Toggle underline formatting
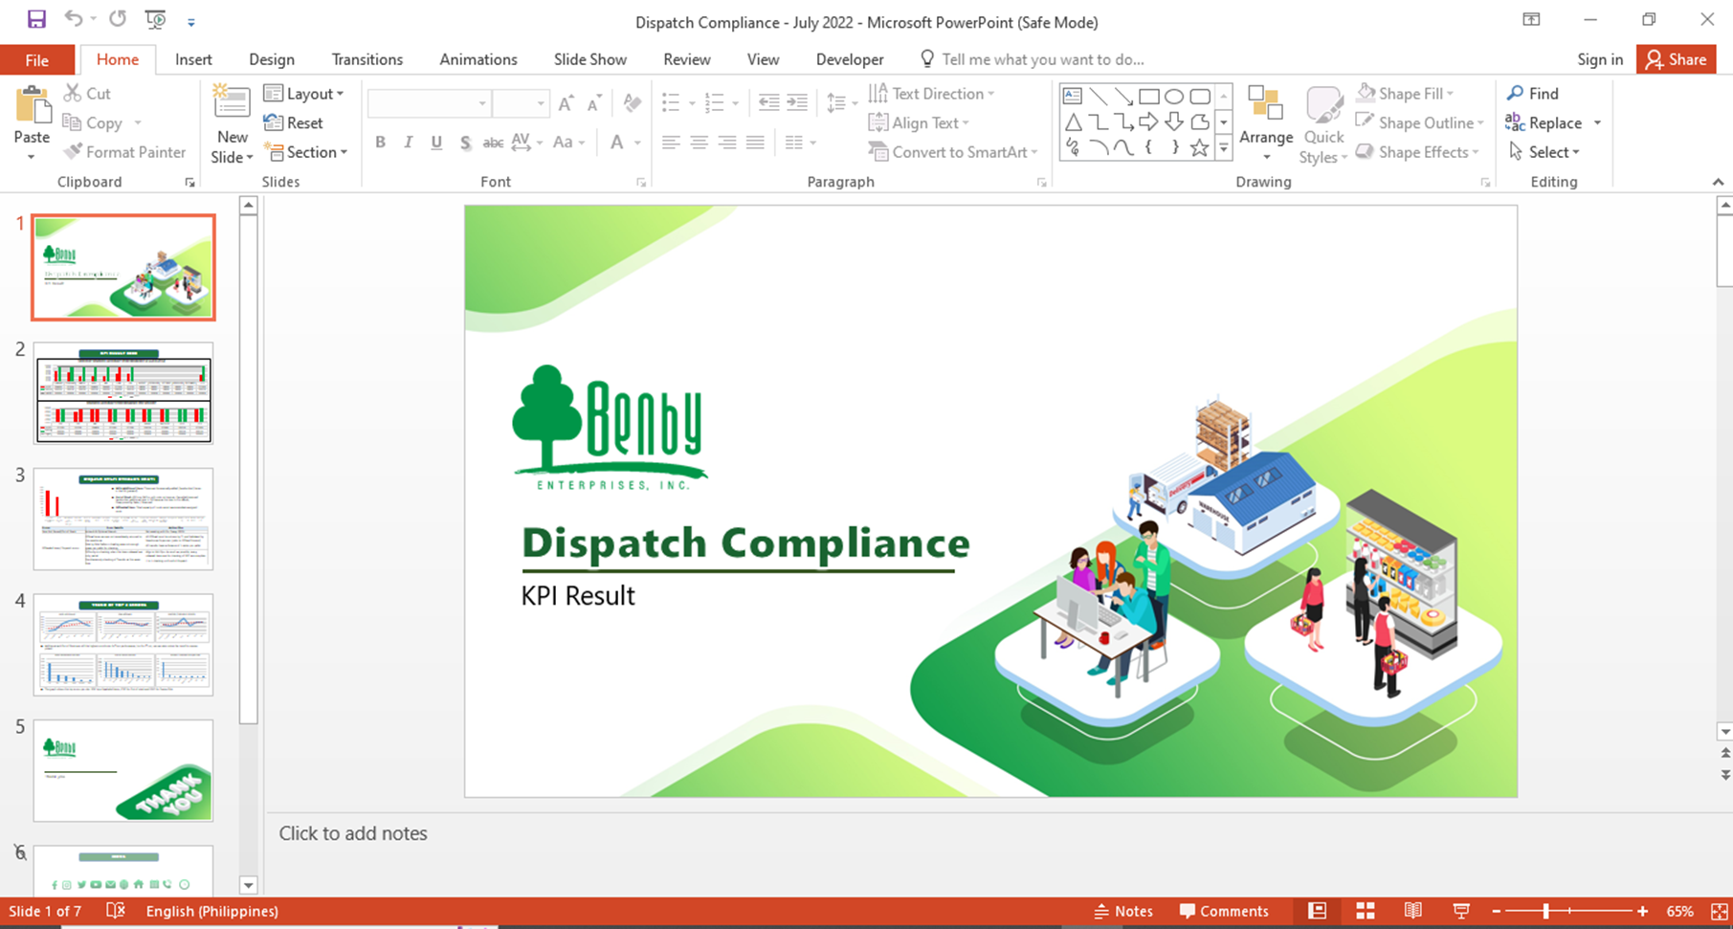 [436, 143]
